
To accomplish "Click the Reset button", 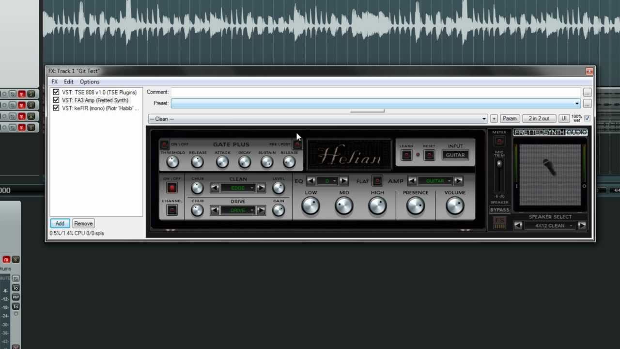I will pos(429,155).
